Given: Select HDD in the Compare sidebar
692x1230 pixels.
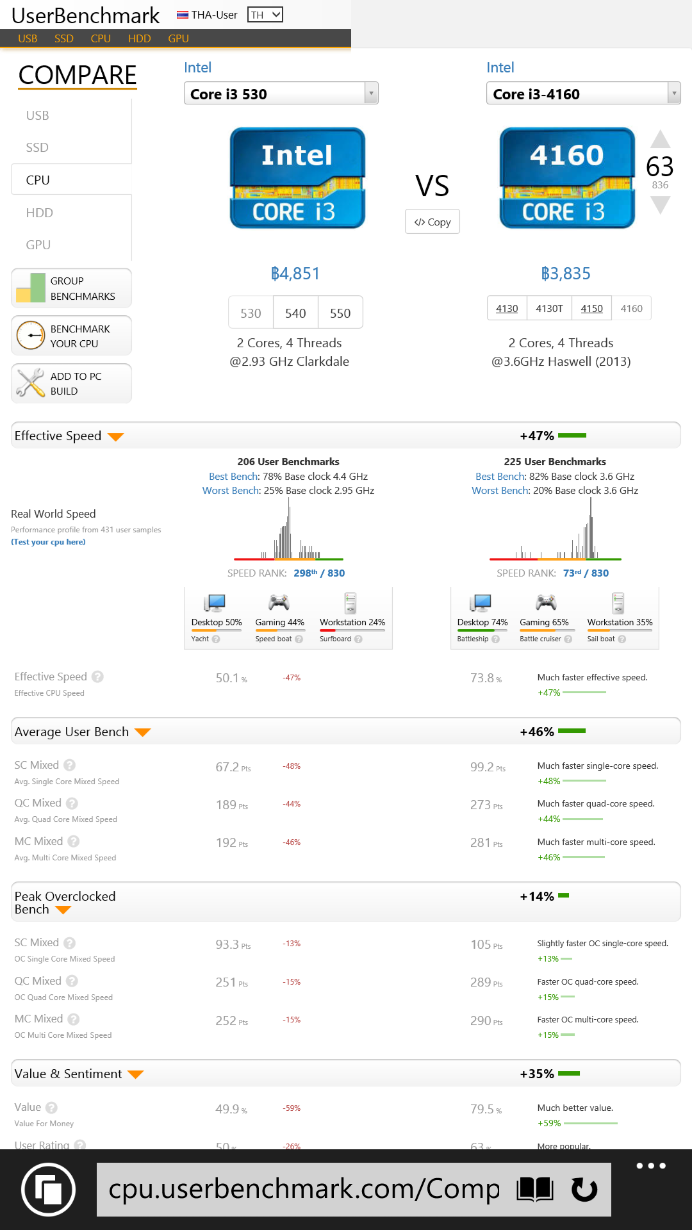Looking at the screenshot, I should click(40, 213).
